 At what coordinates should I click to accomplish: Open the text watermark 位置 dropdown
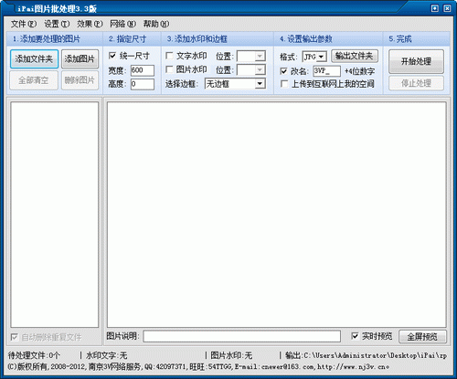point(260,56)
